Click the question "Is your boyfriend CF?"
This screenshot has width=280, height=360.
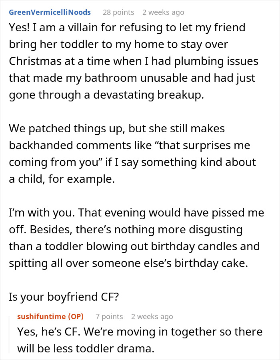[64, 297]
